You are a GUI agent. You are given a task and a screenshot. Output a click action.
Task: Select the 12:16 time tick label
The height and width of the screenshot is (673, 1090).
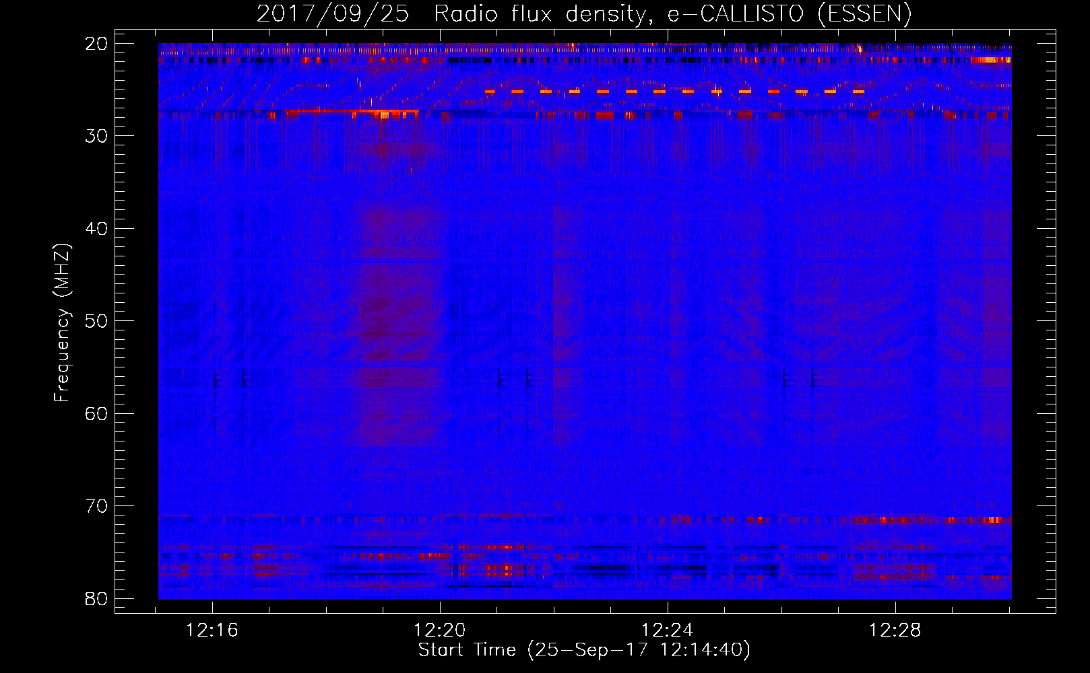point(212,631)
